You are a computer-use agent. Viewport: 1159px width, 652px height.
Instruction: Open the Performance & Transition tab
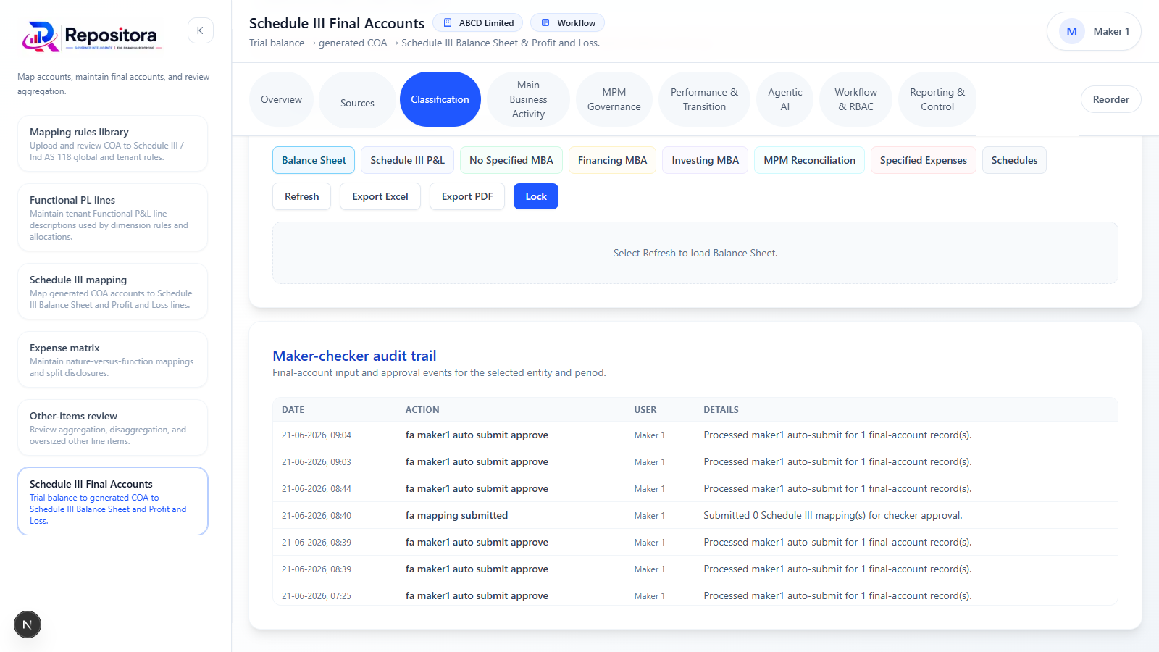coord(704,99)
